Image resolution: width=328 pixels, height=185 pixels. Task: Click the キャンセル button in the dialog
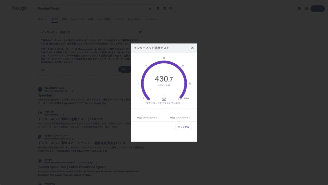pos(183,127)
